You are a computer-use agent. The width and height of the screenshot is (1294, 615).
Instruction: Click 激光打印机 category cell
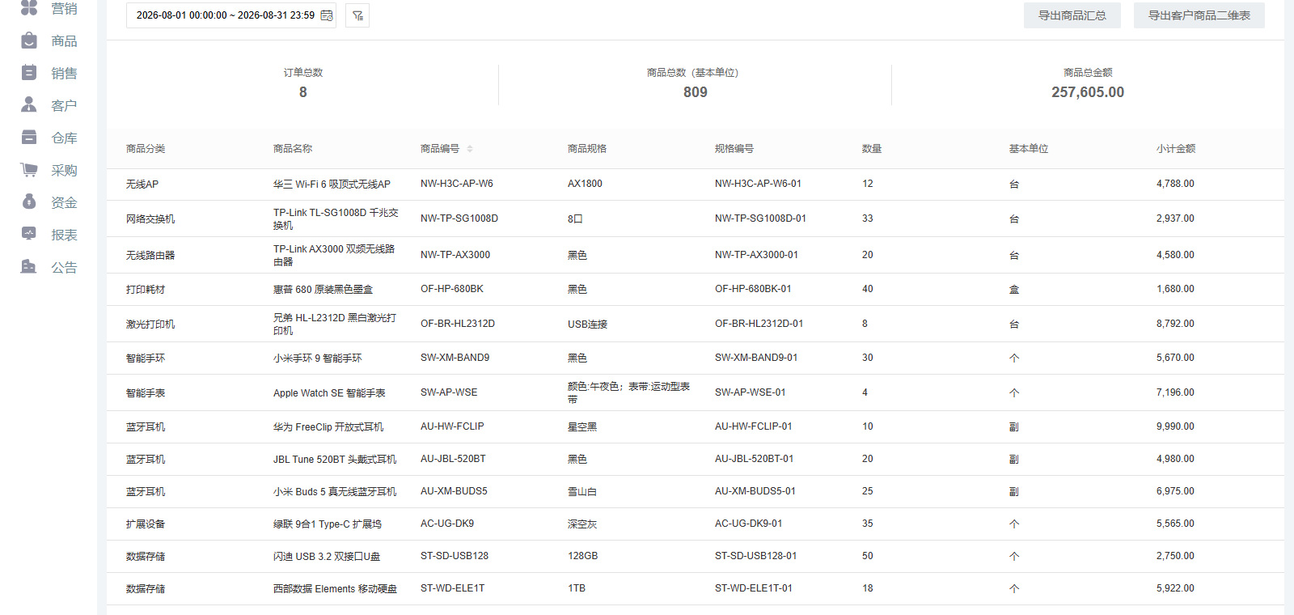(150, 324)
